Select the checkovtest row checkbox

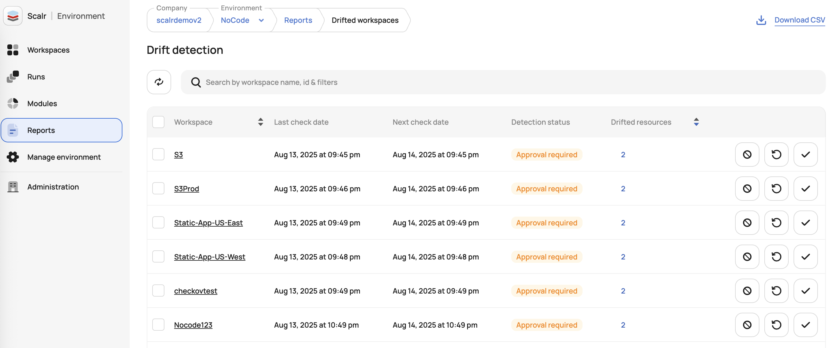[x=158, y=291]
